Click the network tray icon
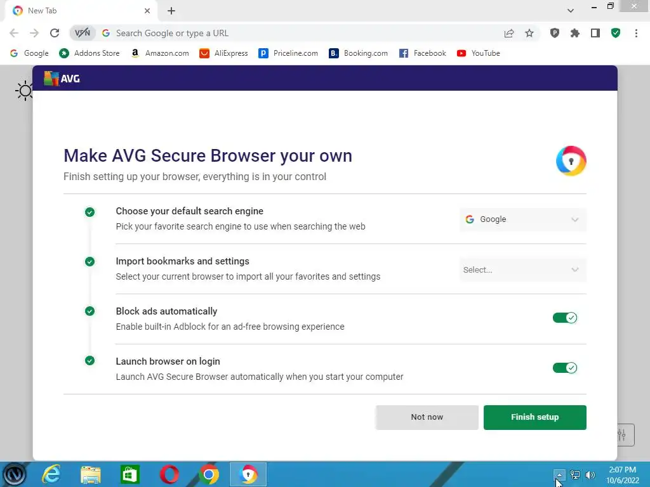The height and width of the screenshot is (487, 650). (x=575, y=474)
